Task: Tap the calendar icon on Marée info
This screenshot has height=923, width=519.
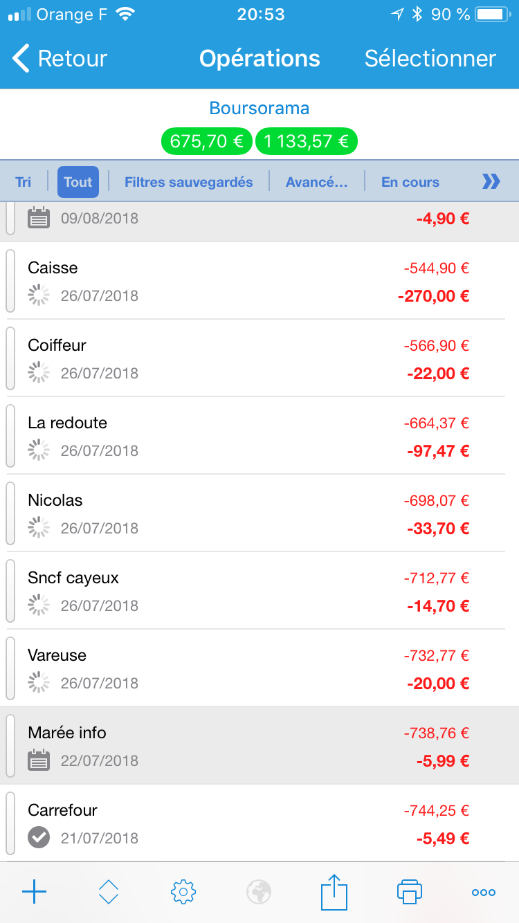Action: [39, 760]
